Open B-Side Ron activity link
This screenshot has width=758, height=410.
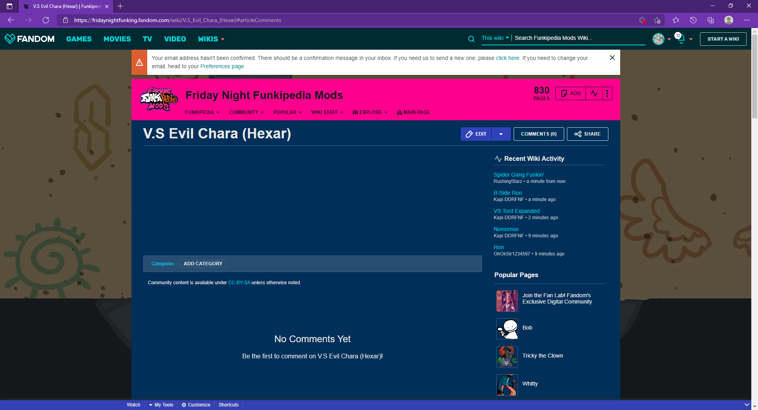[507, 193]
